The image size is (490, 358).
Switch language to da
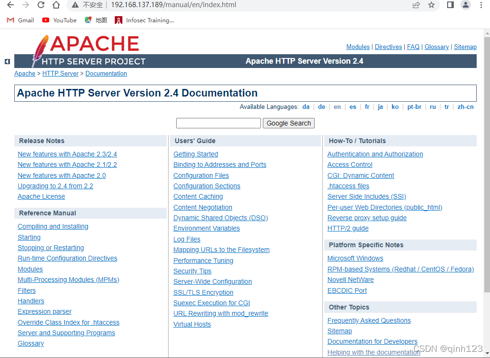306,107
